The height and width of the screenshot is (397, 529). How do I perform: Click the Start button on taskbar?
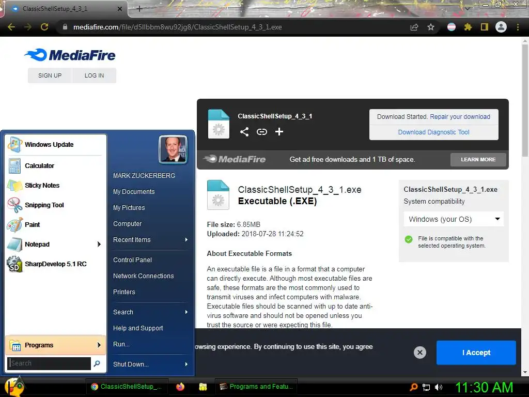coord(15,387)
